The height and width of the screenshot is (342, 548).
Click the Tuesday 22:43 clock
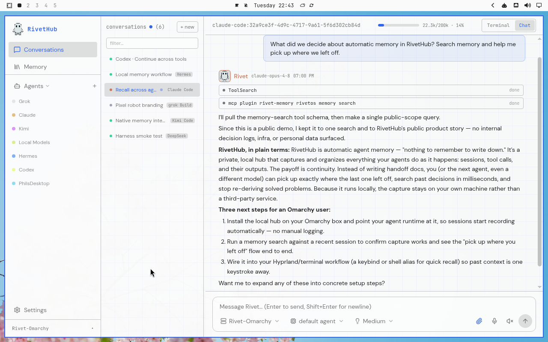(x=274, y=6)
